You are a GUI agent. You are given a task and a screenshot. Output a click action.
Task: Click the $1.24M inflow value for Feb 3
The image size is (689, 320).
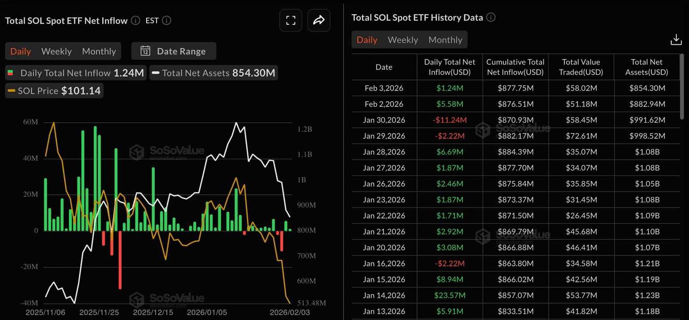tap(449, 88)
